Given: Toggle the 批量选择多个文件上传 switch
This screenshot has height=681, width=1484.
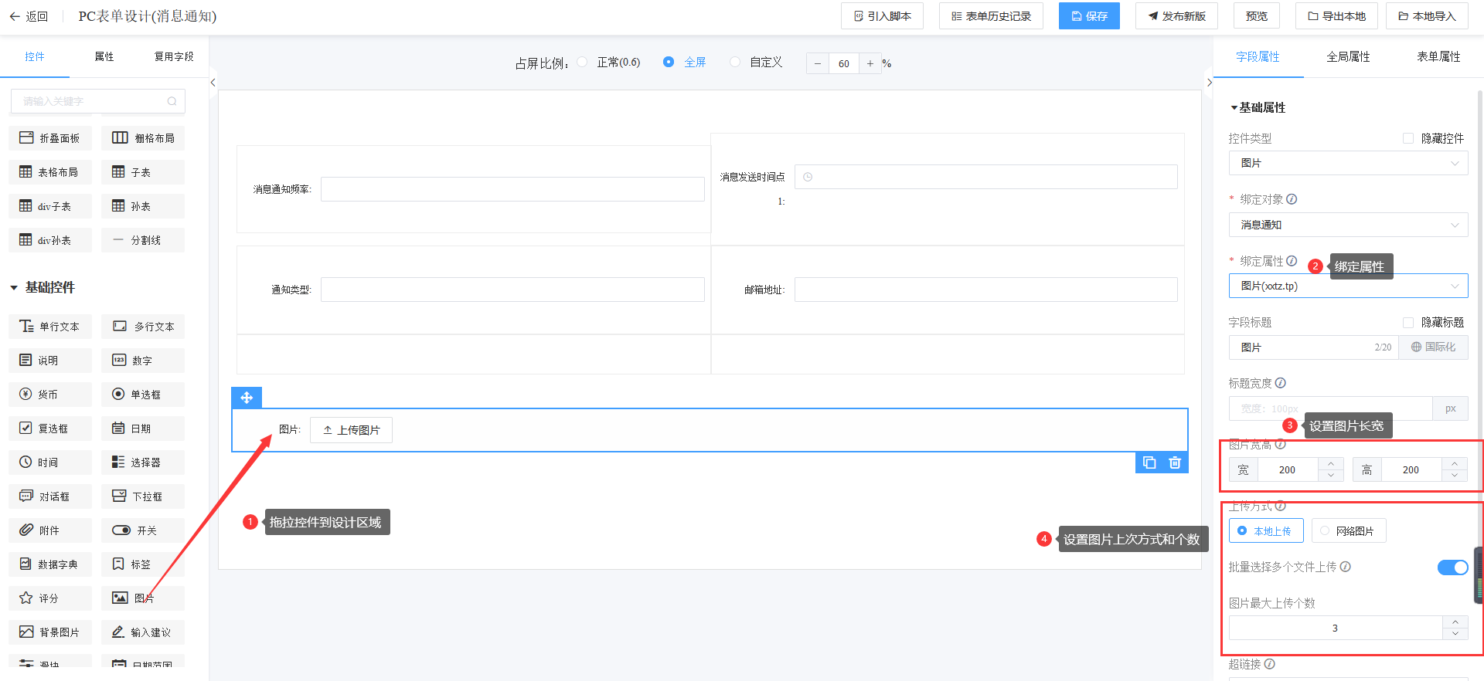Looking at the screenshot, I should [x=1452, y=567].
